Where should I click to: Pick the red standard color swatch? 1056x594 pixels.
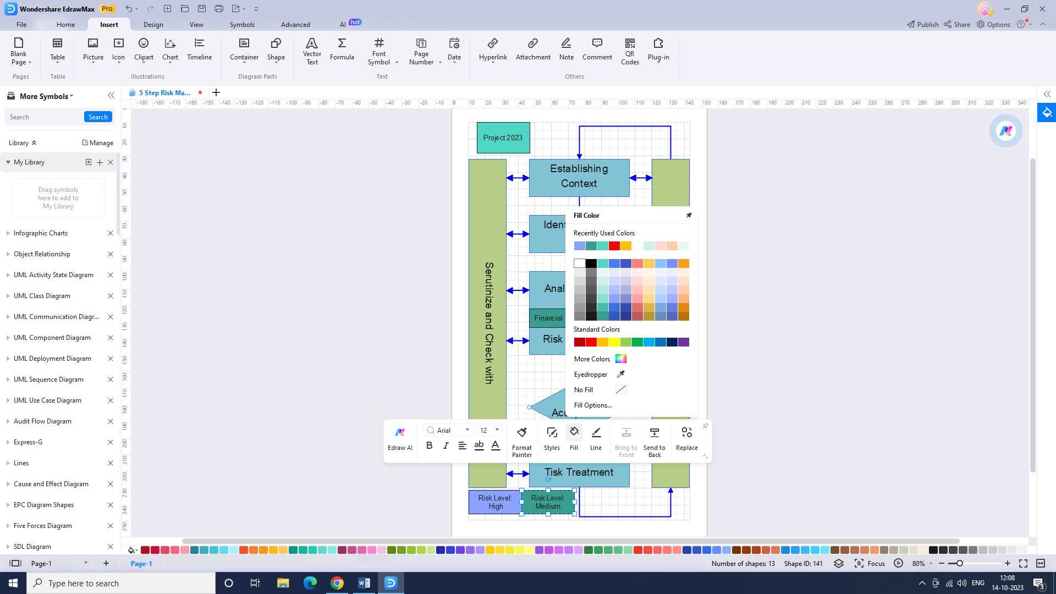click(591, 342)
